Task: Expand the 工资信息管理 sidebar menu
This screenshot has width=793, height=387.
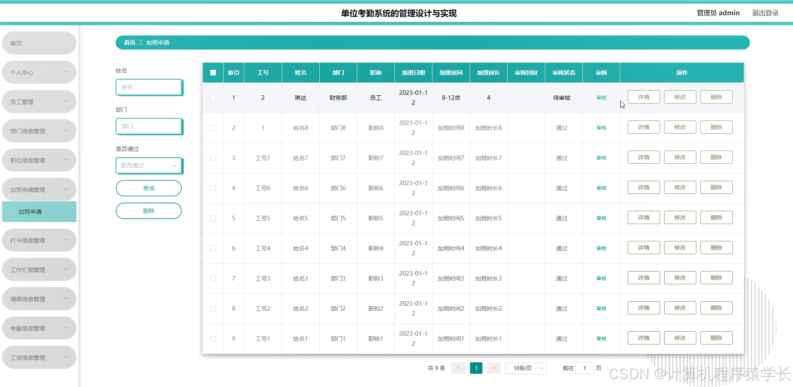Action: (39, 357)
